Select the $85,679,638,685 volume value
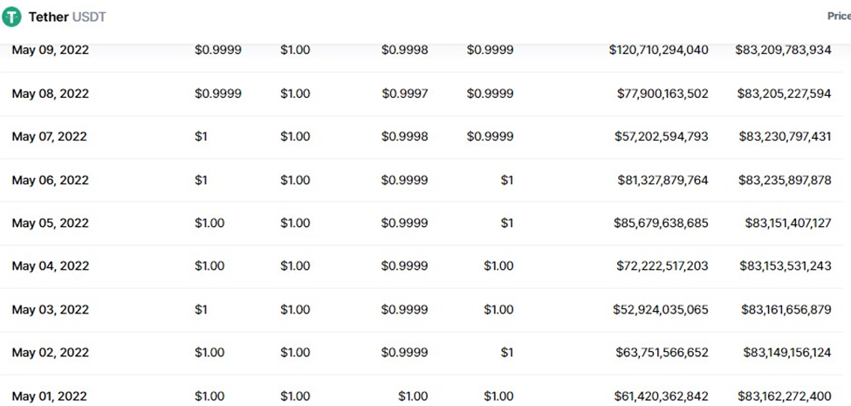851x406 pixels. pyautogui.click(x=661, y=224)
